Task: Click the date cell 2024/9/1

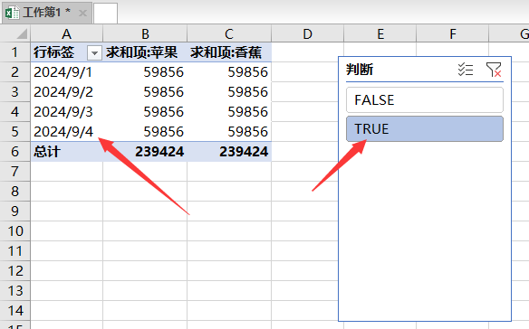Action: coord(66,72)
